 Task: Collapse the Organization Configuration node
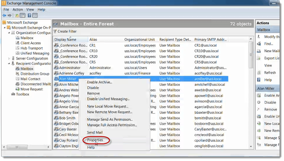9,33
